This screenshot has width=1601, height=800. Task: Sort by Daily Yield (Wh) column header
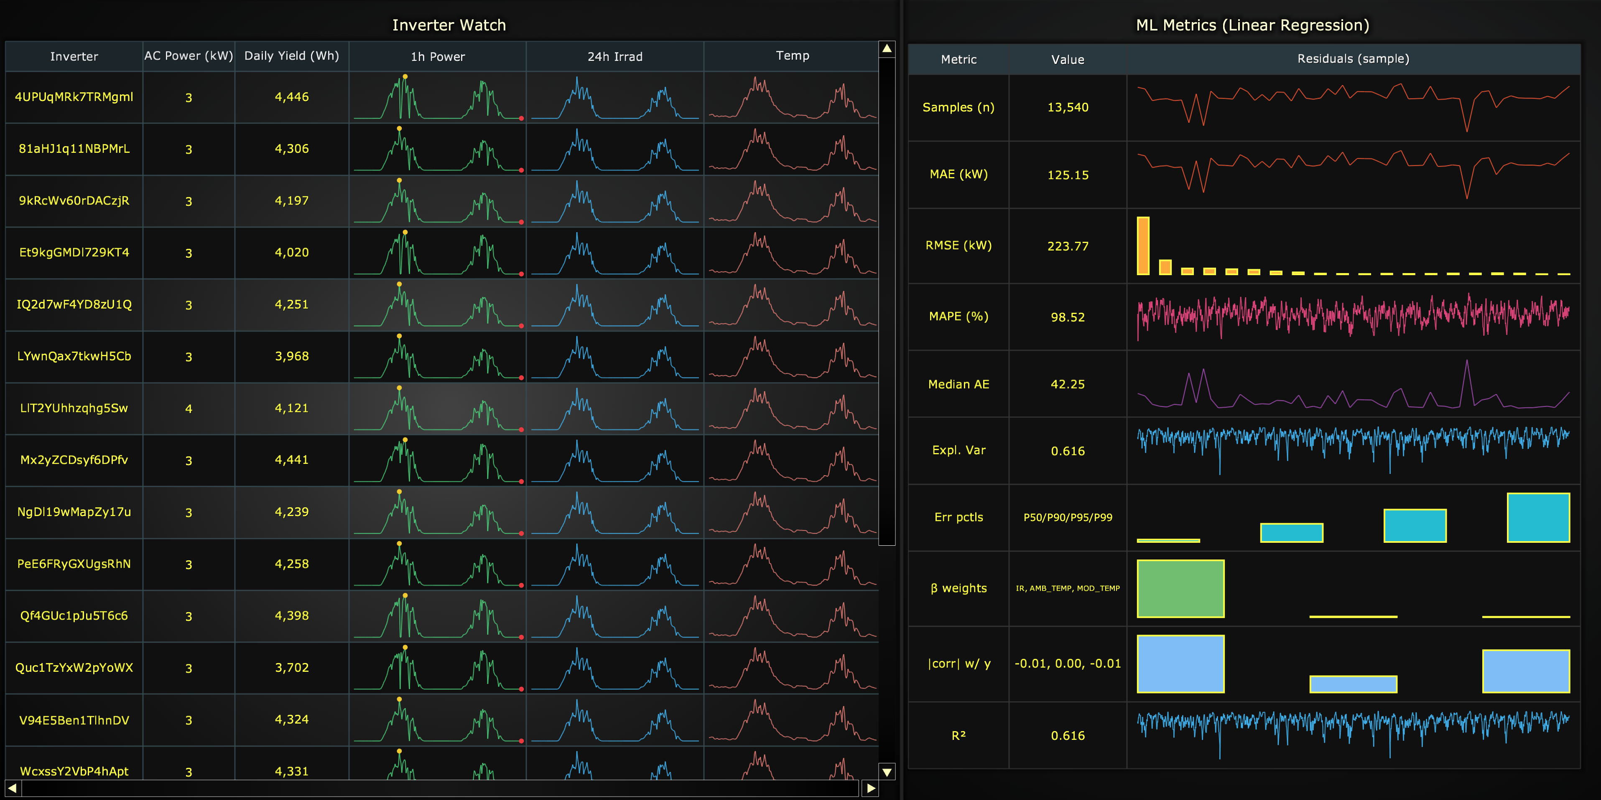[x=291, y=56]
